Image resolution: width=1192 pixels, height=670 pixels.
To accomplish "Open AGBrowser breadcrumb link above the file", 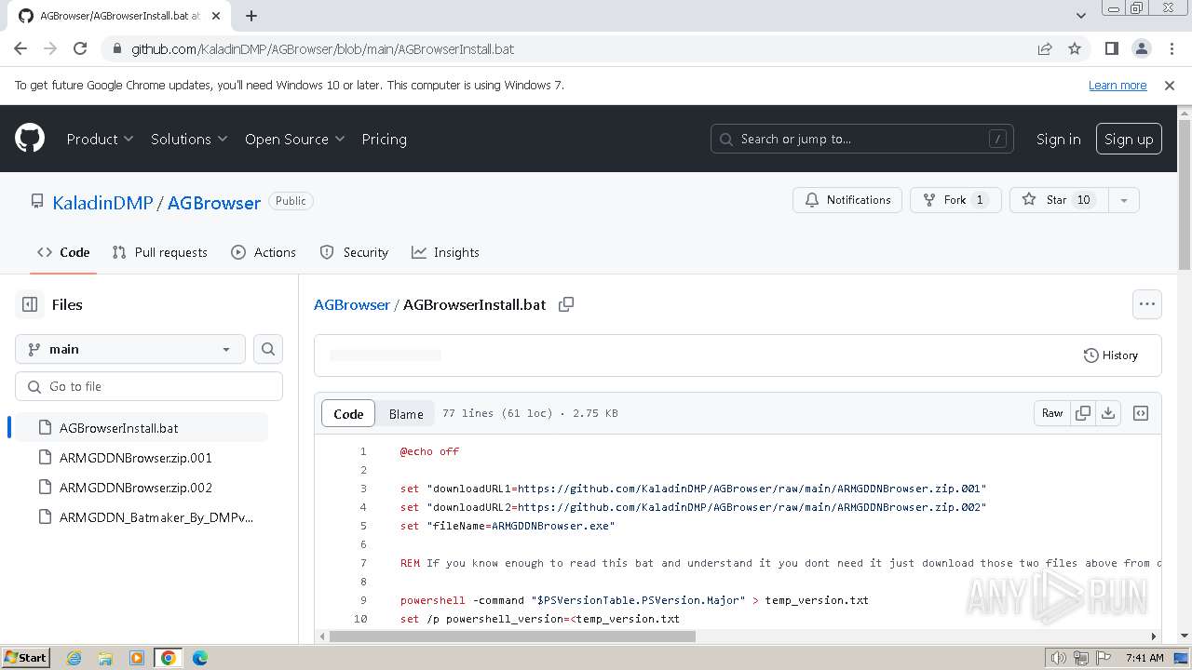I will tap(352, 304).
